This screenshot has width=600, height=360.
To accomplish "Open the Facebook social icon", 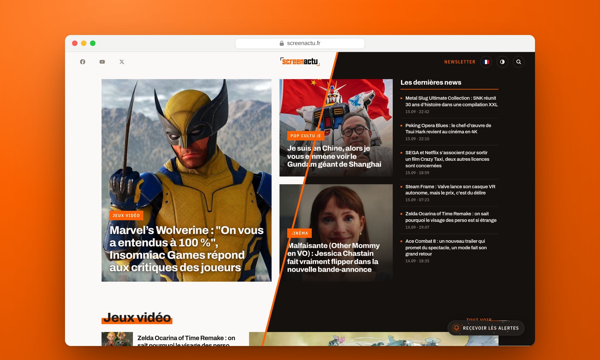I will (82, 62).
